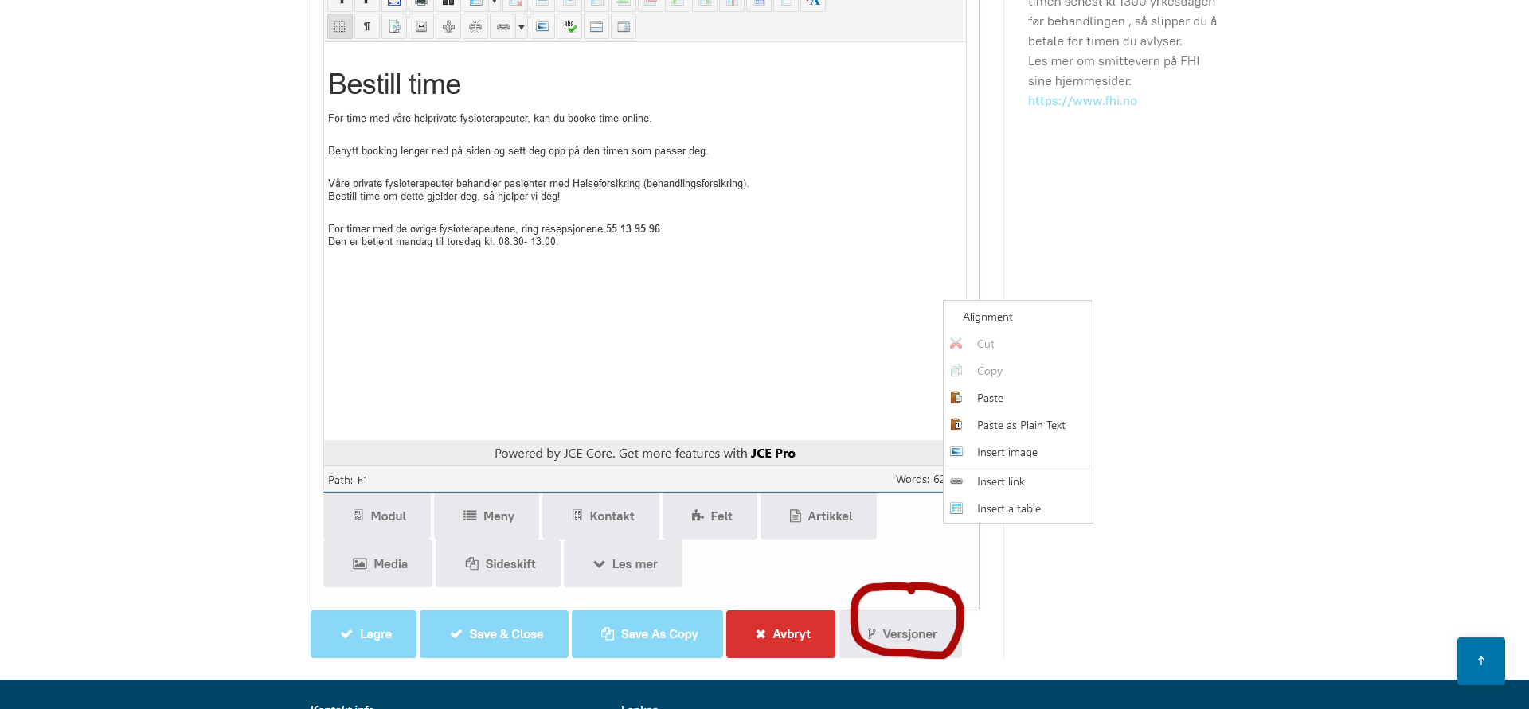Save the article with Lagre

coord(363,634)
